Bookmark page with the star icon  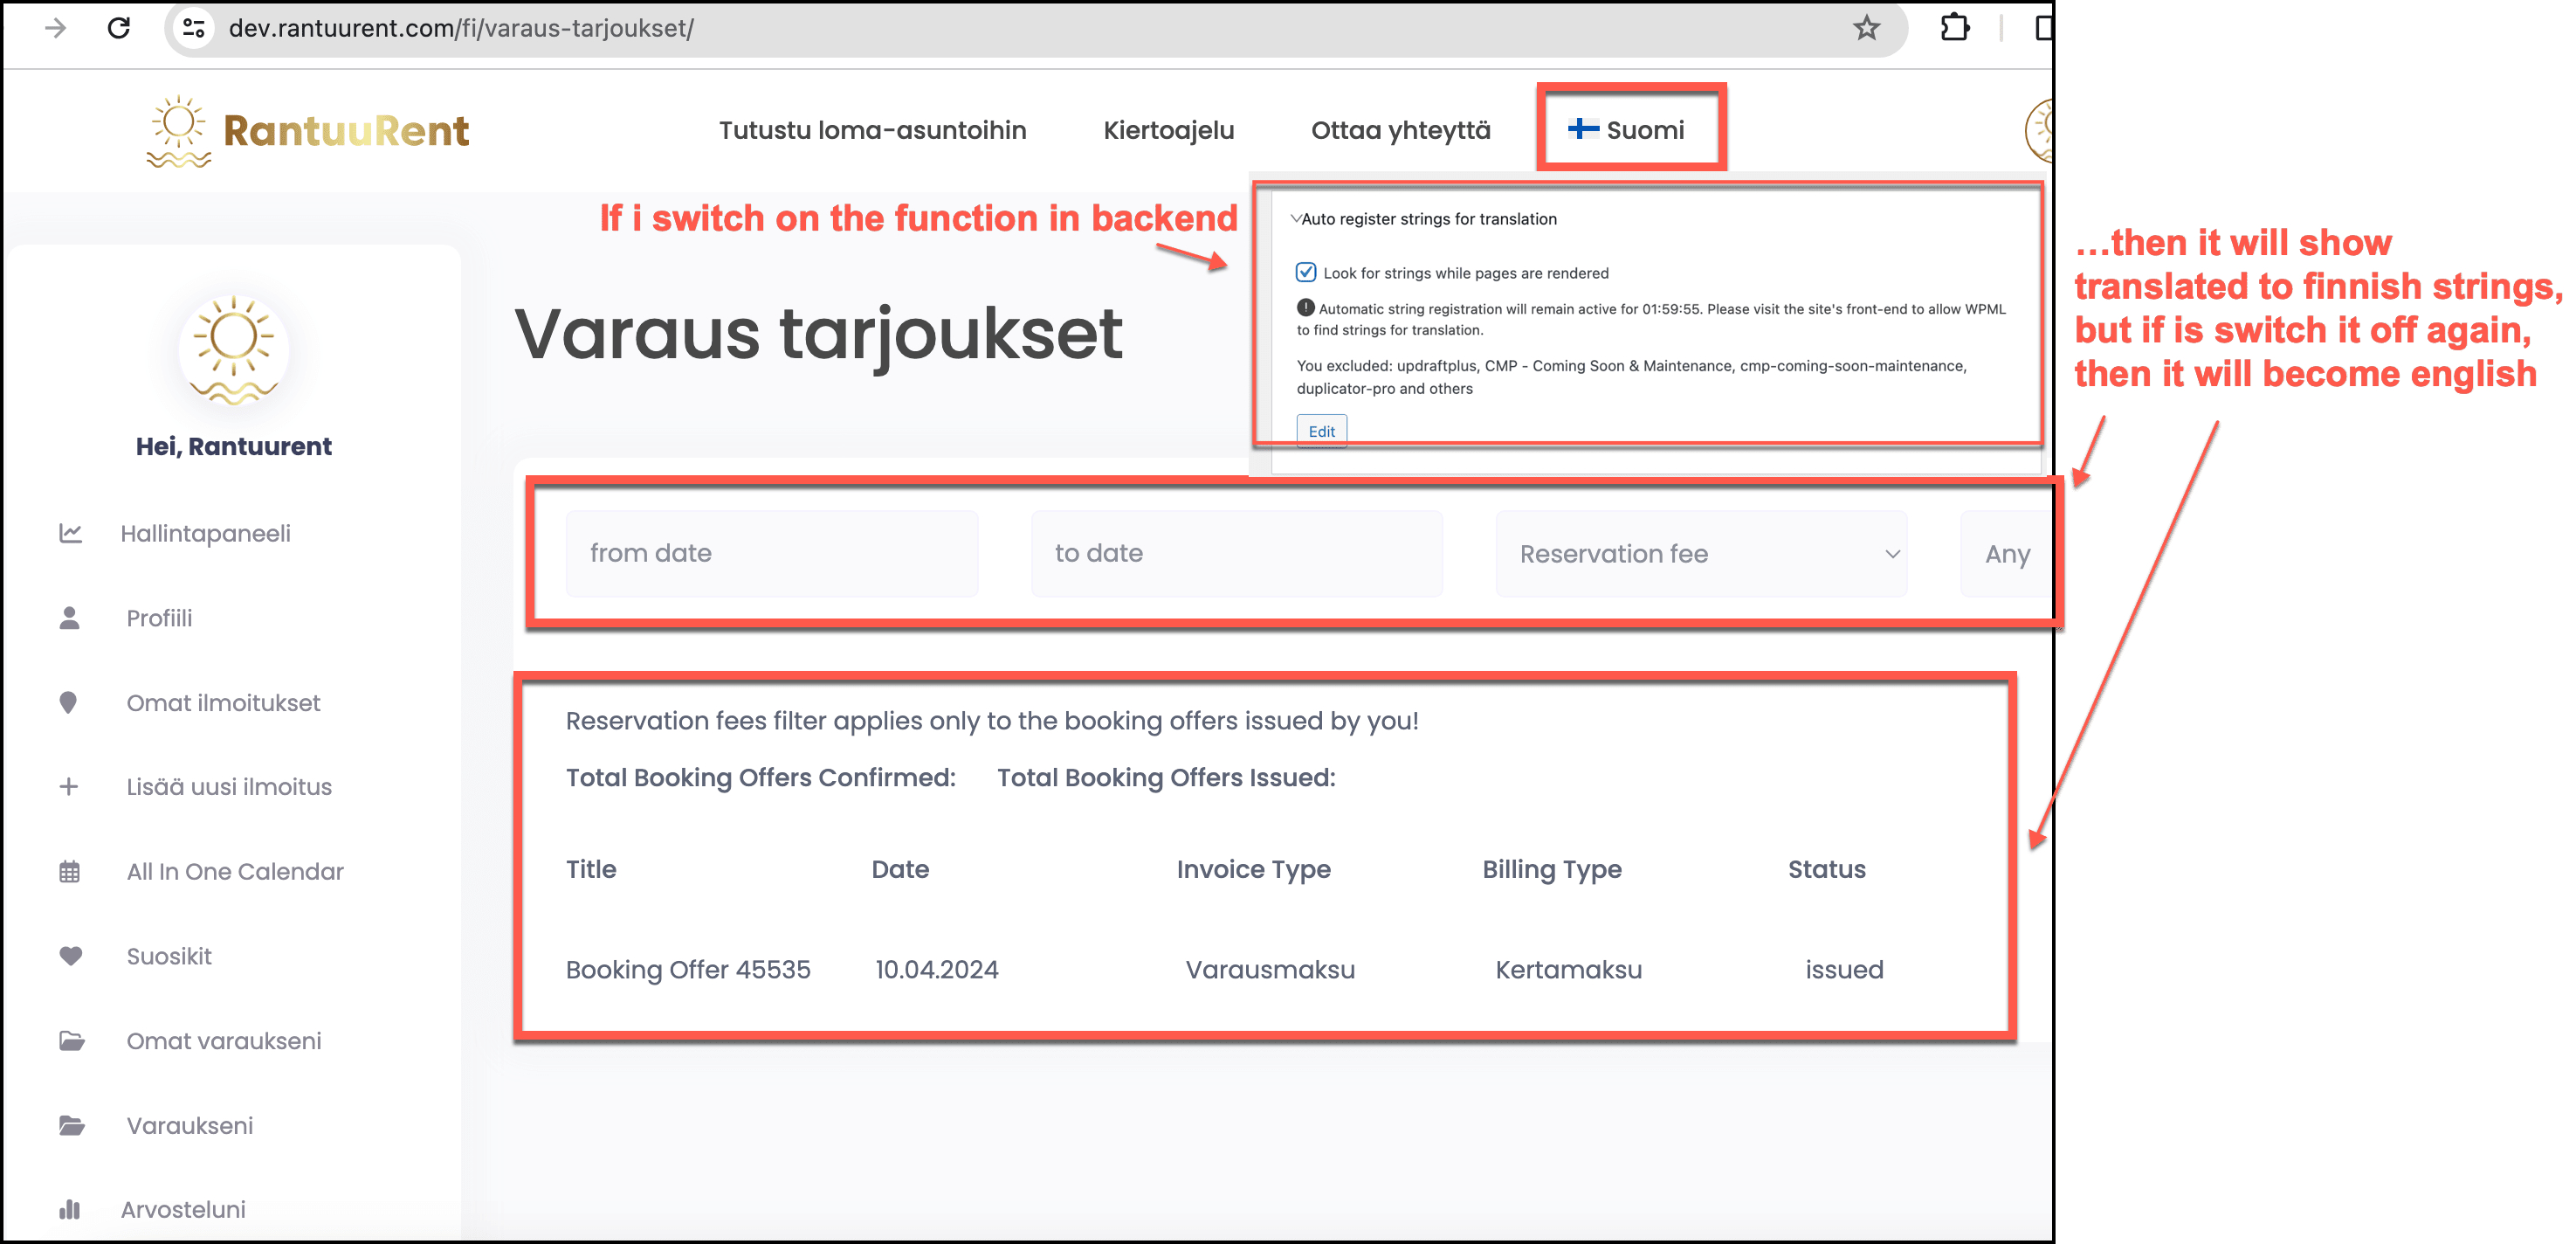click(x=1866, y=28)
